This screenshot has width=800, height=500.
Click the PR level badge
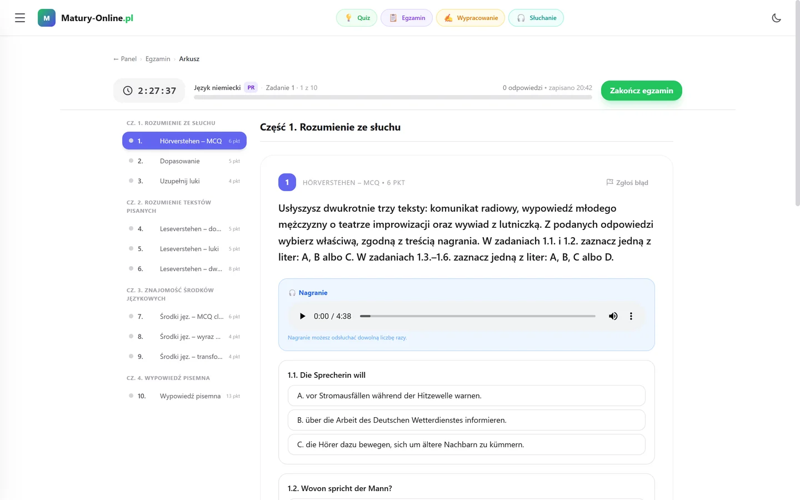click(251, 88)
